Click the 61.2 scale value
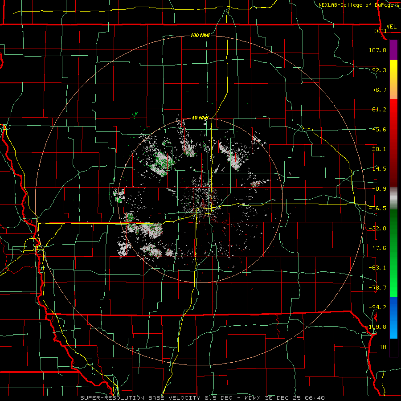The height and width of the screenshot is (401, 401). click(379, 110)
